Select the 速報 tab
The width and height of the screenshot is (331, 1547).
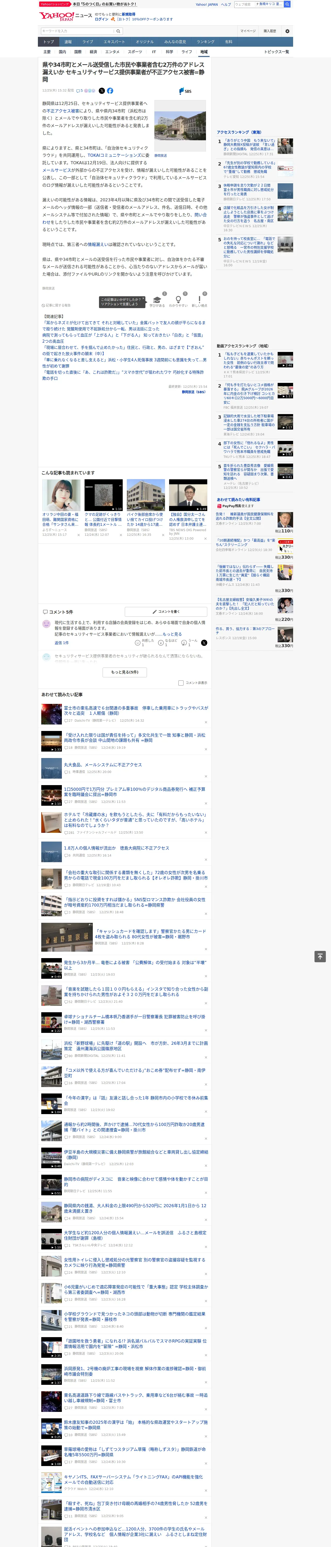68,42
